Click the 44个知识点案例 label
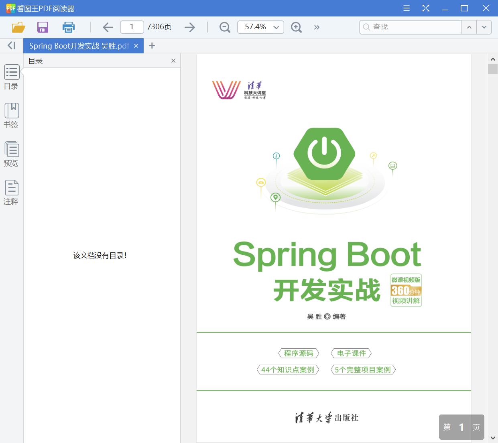 [x=288, y=370]
